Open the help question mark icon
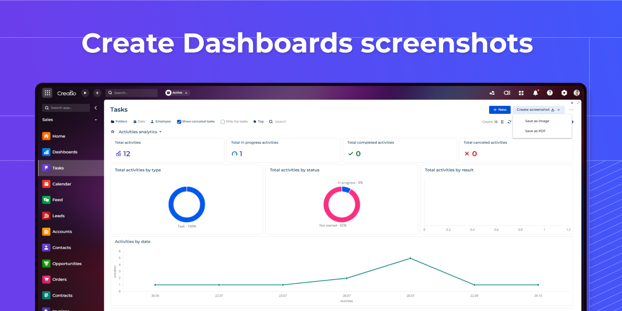 point(550,93)
